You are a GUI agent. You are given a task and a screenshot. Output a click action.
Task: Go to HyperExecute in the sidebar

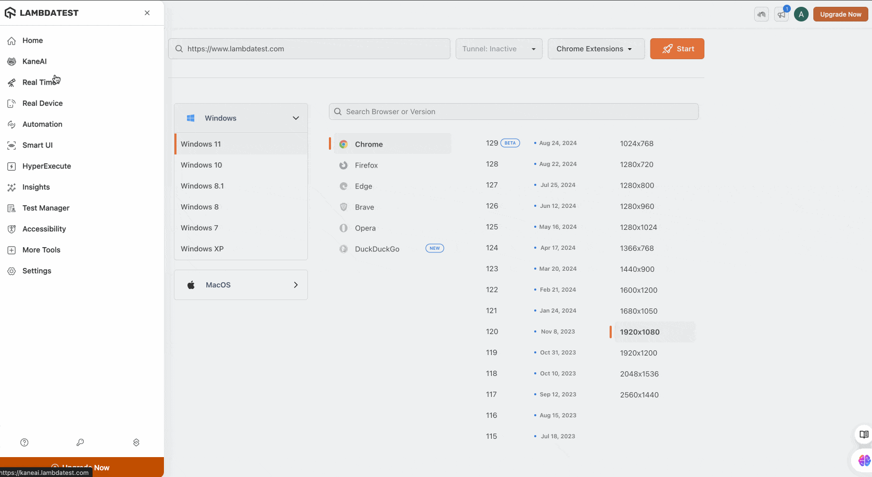click(46, 166)
